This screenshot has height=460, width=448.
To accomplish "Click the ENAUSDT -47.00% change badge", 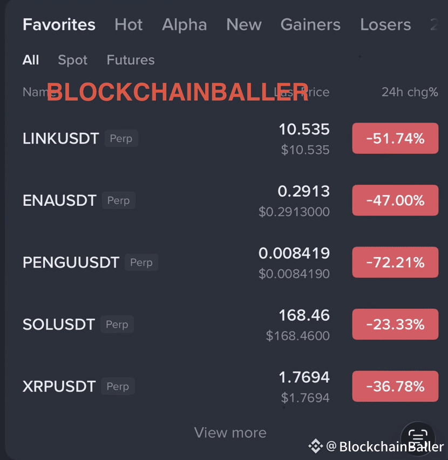I will coord(395,200).
